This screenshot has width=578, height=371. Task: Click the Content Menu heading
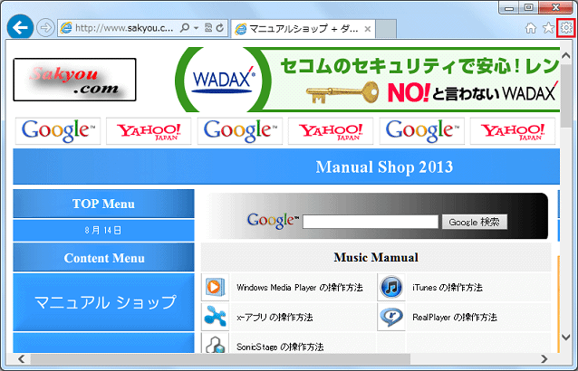[103, 258]
